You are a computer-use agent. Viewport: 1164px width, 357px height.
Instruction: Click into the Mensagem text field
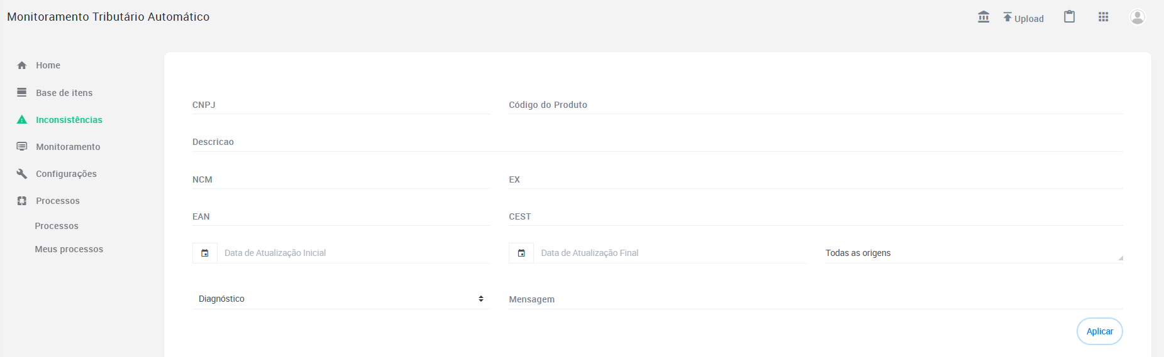click(816, 299)
